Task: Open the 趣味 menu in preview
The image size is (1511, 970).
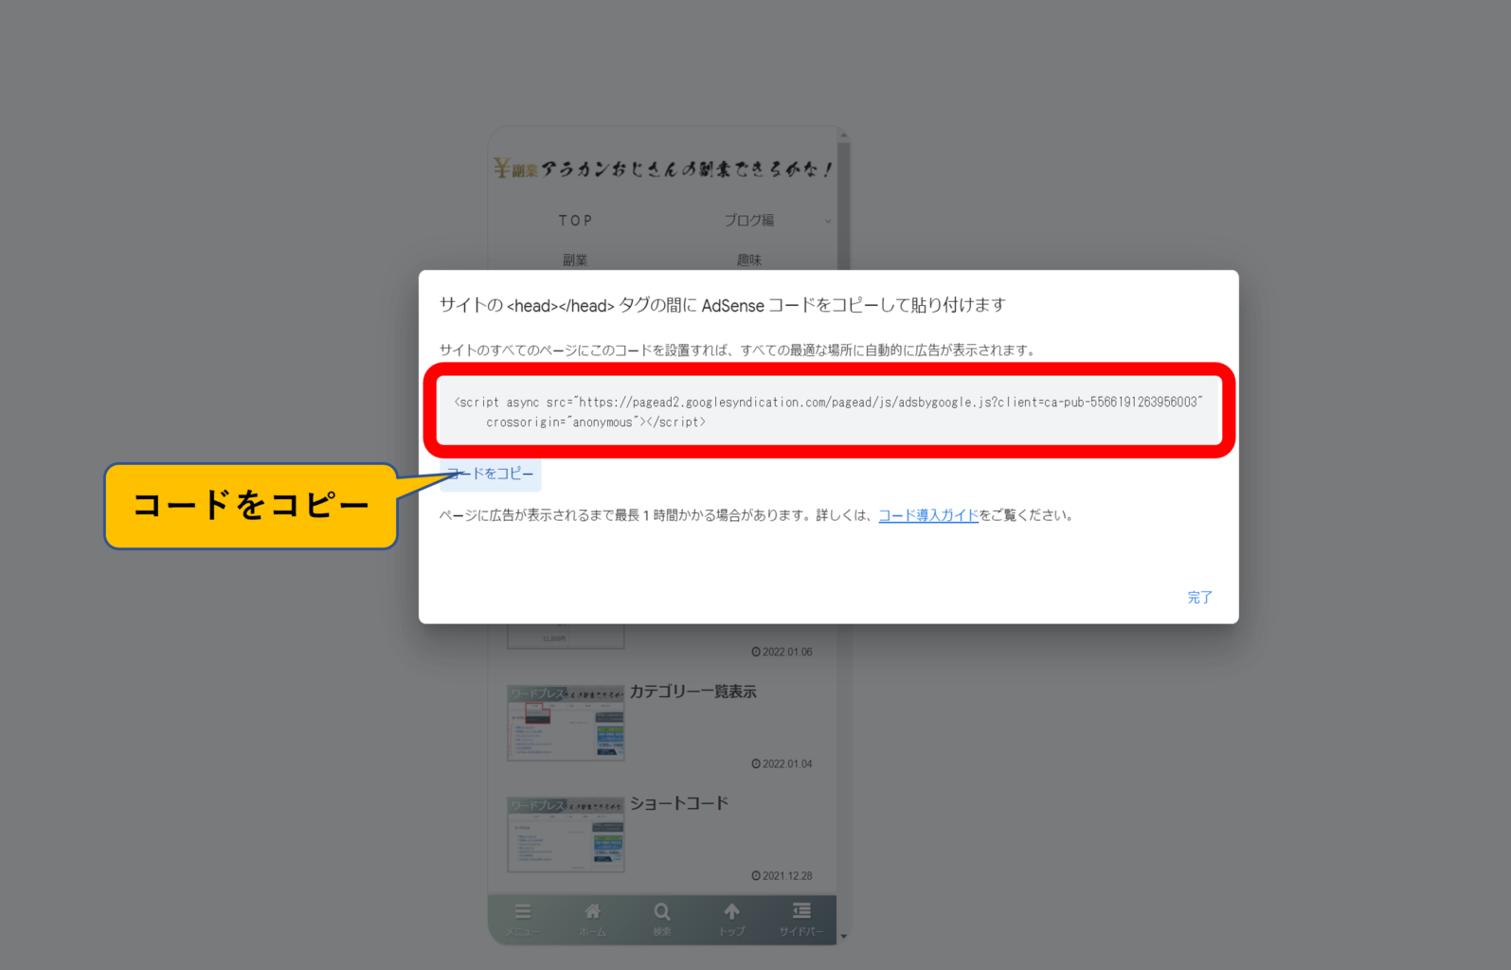Action: (x=748, y=260)
